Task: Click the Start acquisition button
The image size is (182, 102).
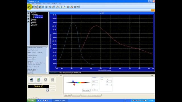Action: coord(39,80)
